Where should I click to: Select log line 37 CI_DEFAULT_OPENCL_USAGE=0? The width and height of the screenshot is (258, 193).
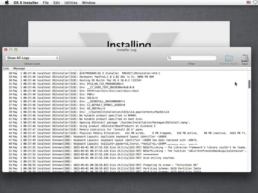coord(125,105)
